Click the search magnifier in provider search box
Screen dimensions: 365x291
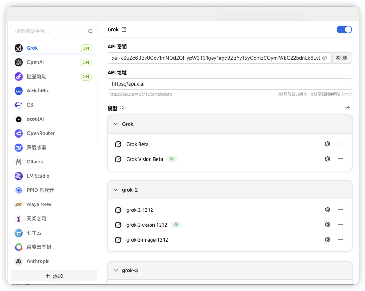point(90,31)
